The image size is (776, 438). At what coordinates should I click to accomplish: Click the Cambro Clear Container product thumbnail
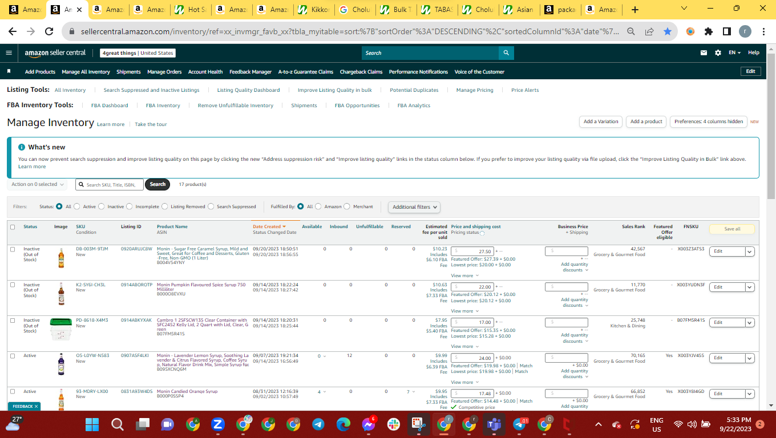point(61,329)
